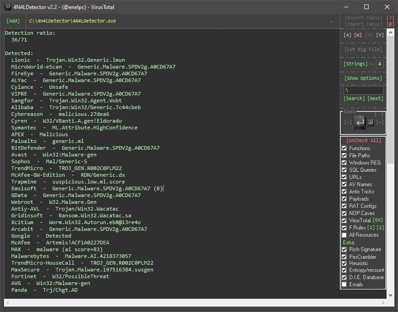Click the [V] VirusTotal mode button
The height and width of the screenshot is (312, 398).
coord(380,35)
